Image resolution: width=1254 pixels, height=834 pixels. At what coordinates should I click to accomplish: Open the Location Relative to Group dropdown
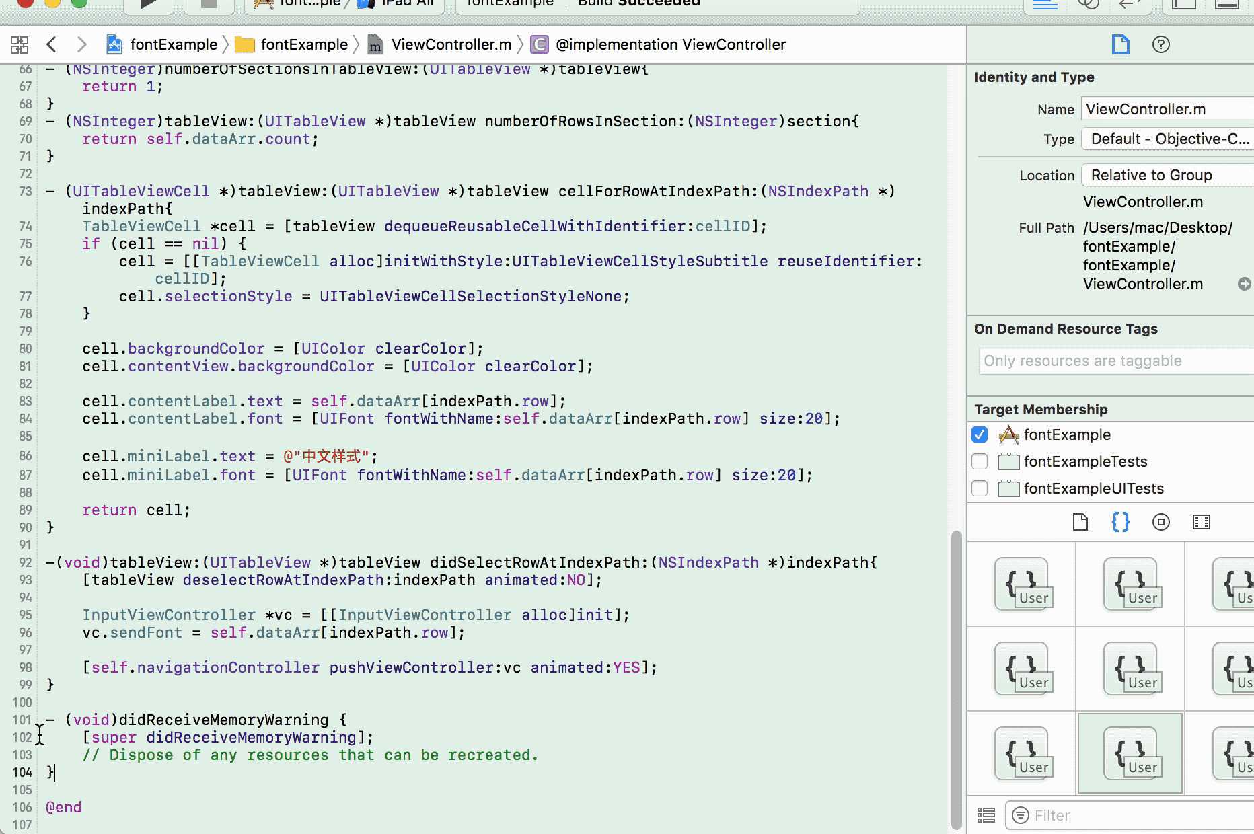(1167, 175)
